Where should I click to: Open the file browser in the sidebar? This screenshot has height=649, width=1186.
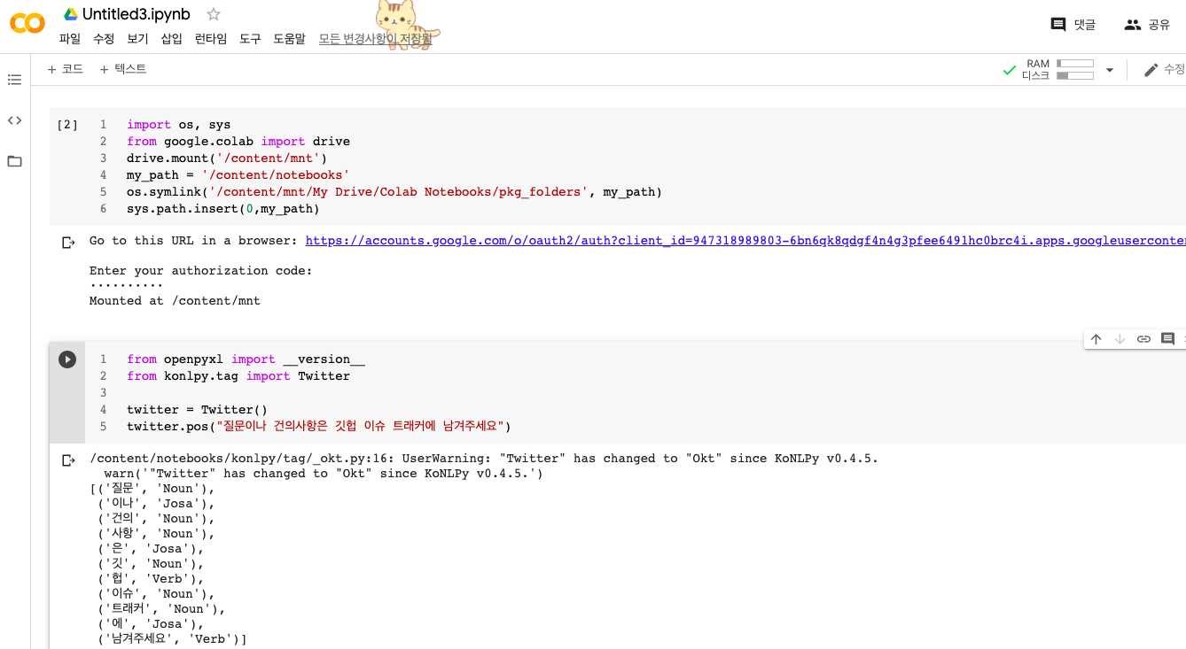pyautogui.click(x=14, y=161)
